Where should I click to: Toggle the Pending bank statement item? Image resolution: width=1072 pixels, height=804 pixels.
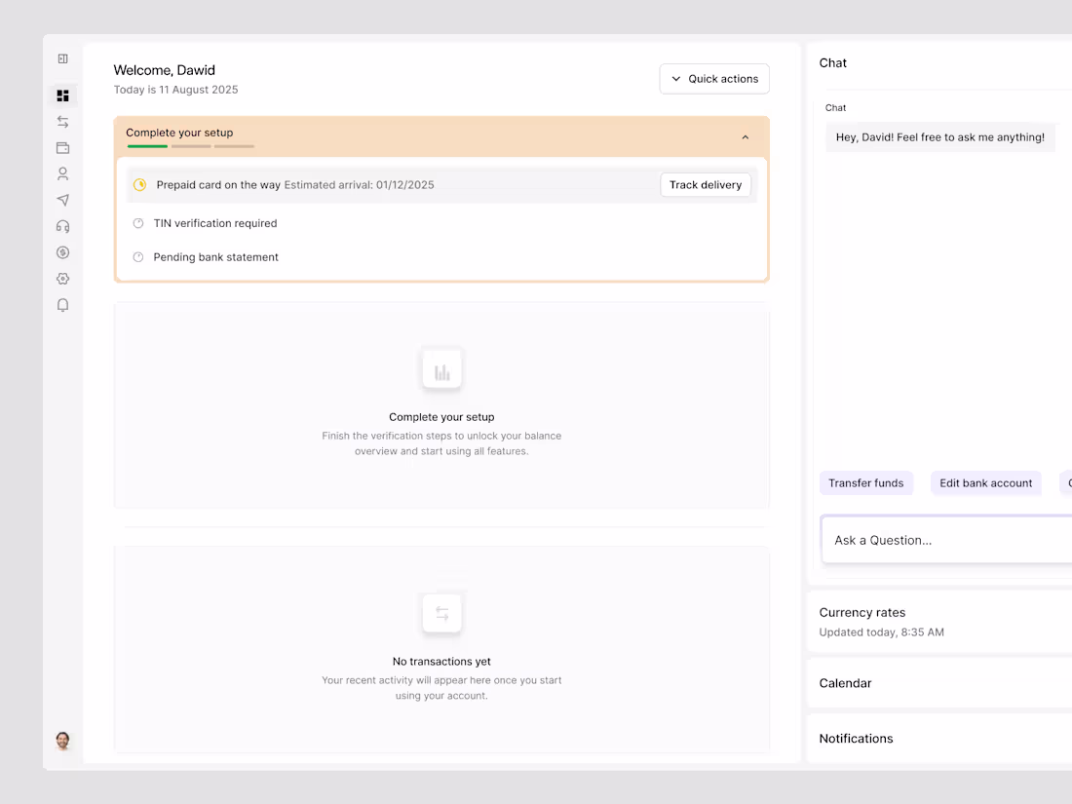pos(215,256)
